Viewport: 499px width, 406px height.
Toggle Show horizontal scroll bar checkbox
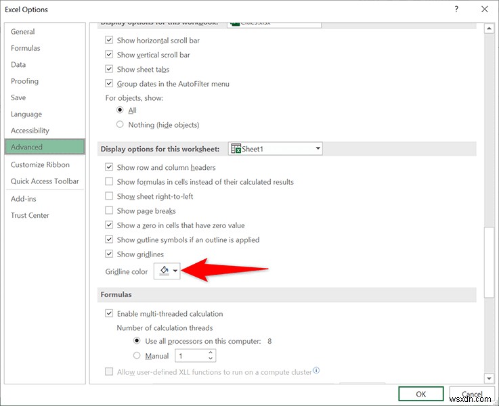click(109, 40)
